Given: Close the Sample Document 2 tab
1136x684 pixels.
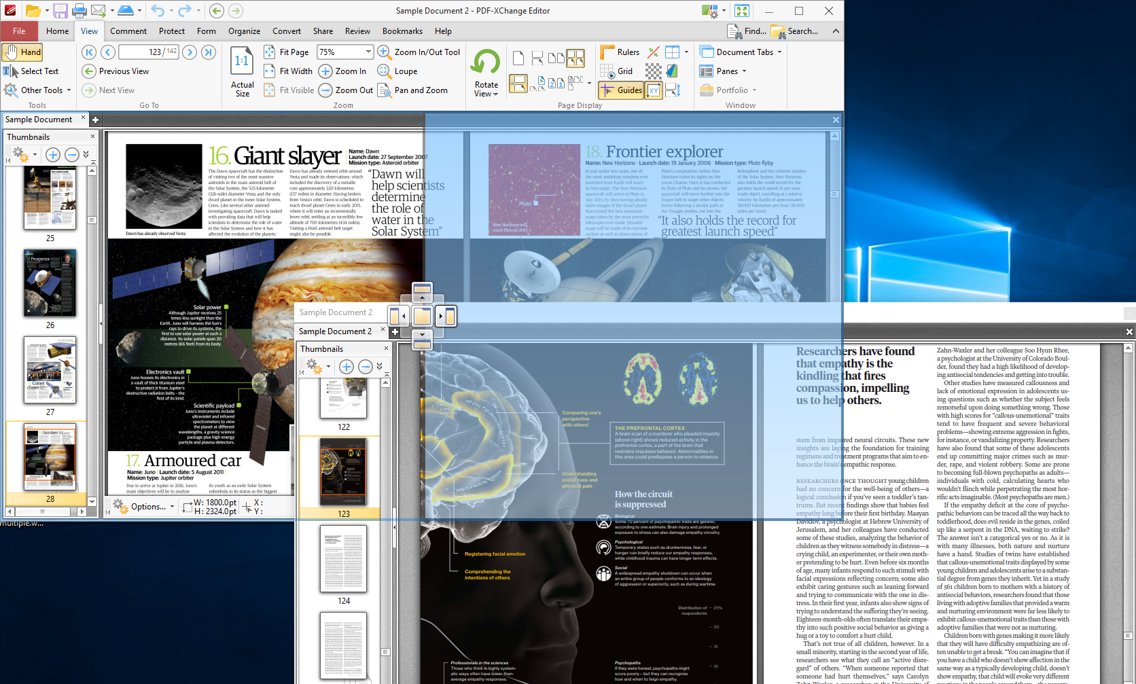Looking at the screenshot, I should (x=383, y=330).
